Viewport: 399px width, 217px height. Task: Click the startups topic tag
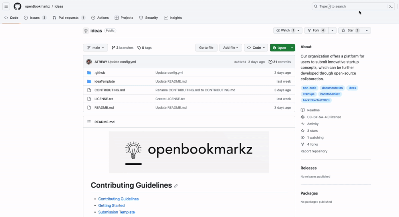309,94
